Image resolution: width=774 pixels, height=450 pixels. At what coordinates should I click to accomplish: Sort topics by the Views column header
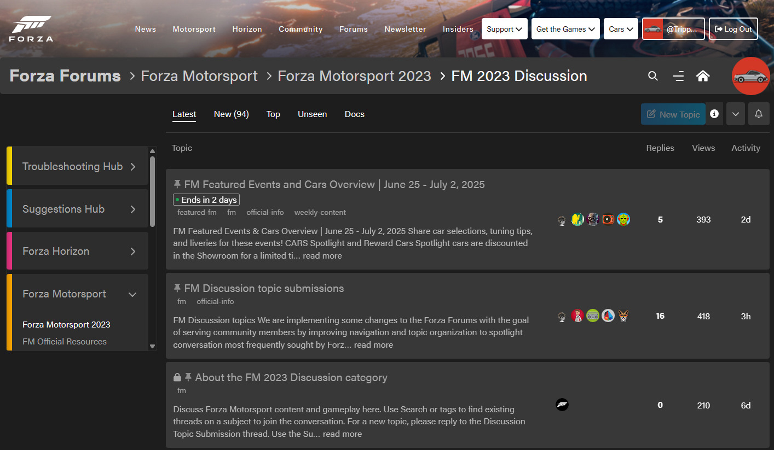click(703, 148)
